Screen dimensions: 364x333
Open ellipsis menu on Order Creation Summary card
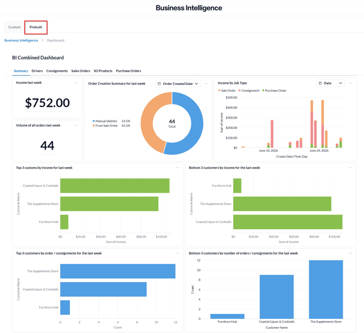[206, 84]
